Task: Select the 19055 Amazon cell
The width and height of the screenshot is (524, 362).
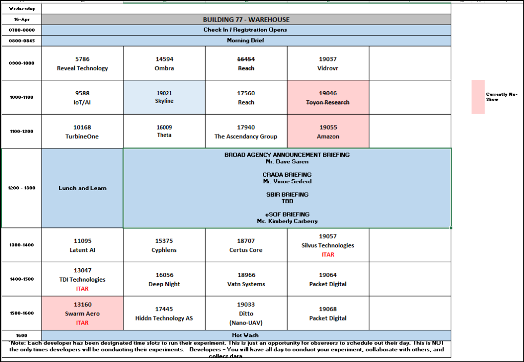Action: pyautogui.click(x=328, y=132)
